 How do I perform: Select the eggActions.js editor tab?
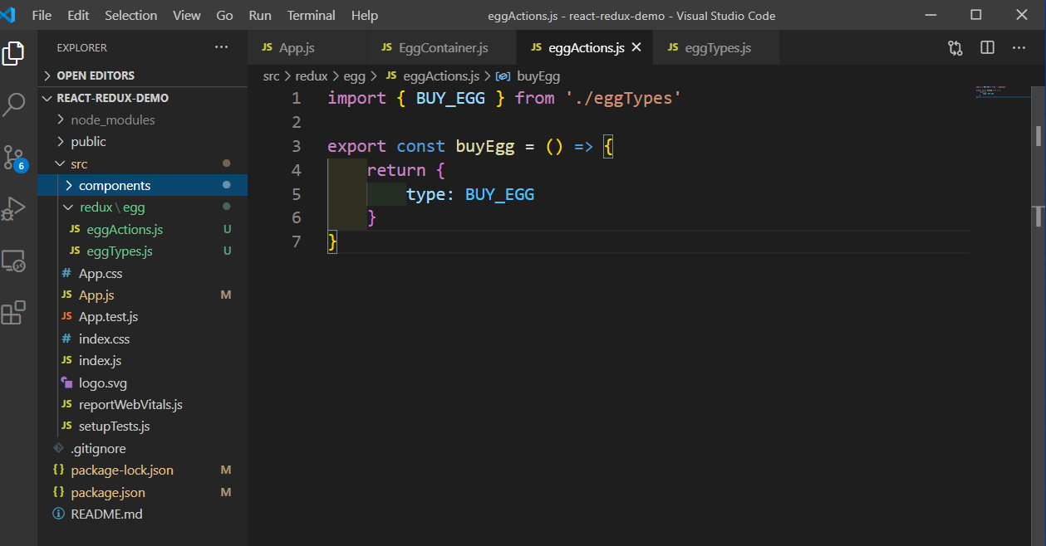(x=585, y=47)
